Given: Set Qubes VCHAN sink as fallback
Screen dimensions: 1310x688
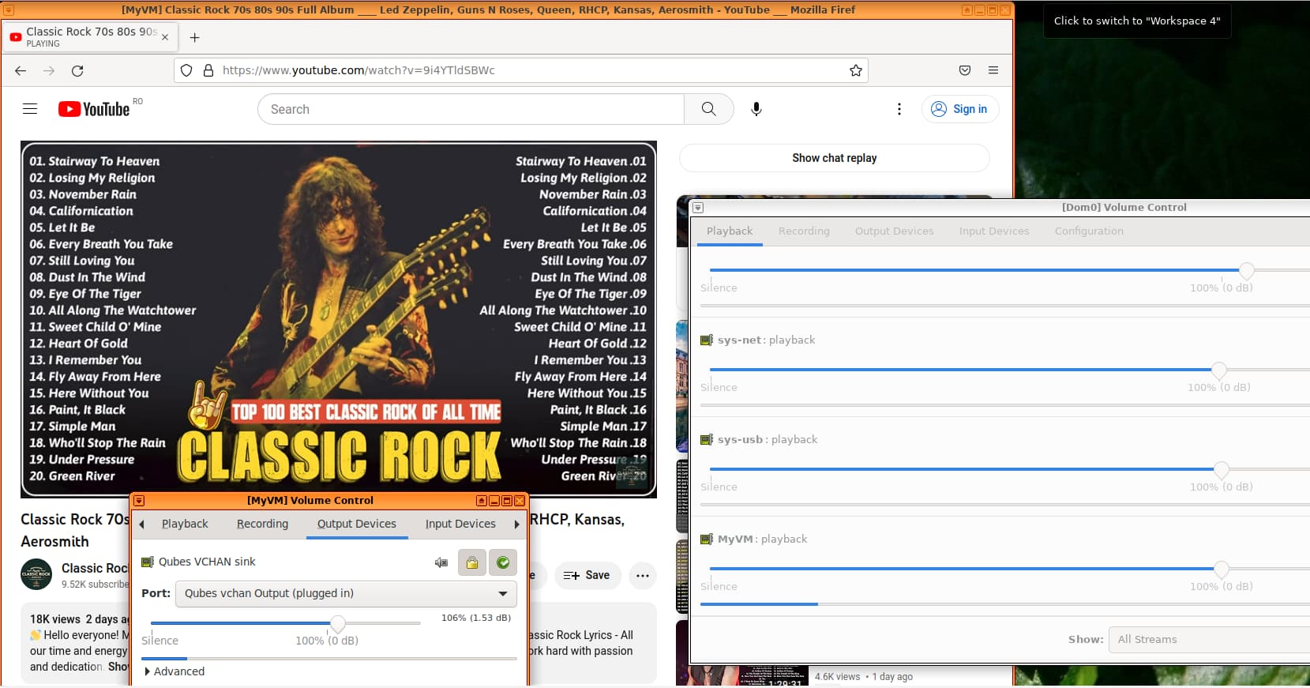Looking at the screenshot, I should [x=503, y=562].
